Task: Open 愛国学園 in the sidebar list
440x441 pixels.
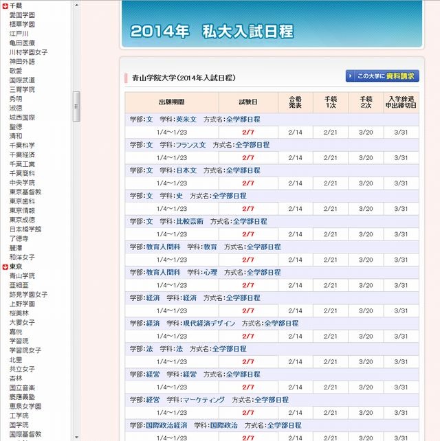Action: click(x=22, y=15)
